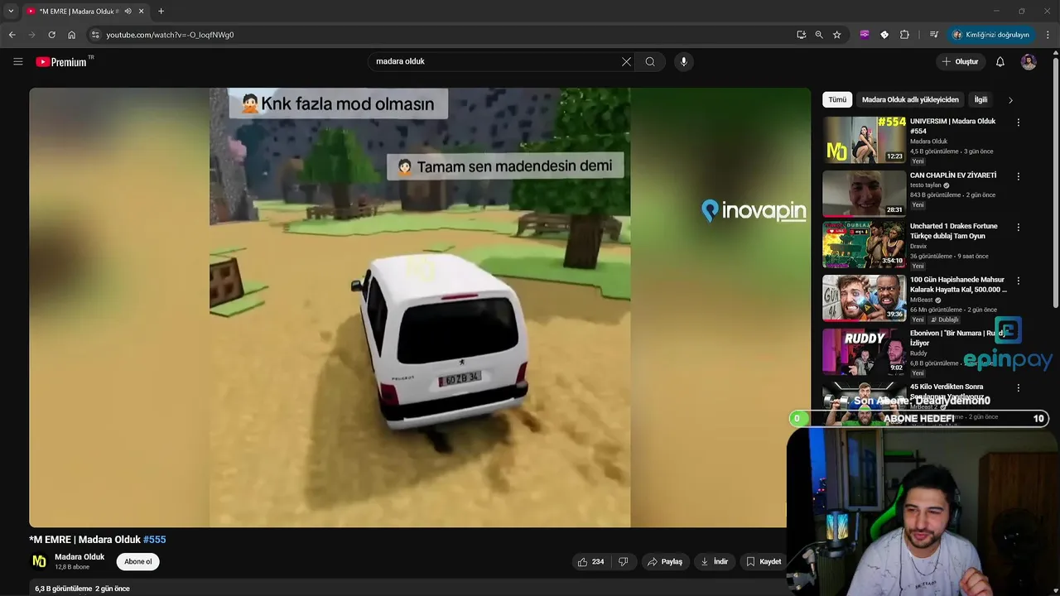Show more filter chips with right arrow
1060x596 pixels.
click(1010, 100)
